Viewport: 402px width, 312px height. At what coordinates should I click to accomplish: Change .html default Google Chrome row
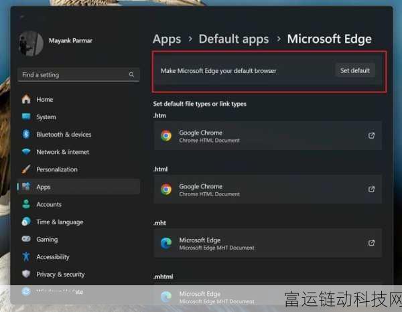[x=267, y=189]
